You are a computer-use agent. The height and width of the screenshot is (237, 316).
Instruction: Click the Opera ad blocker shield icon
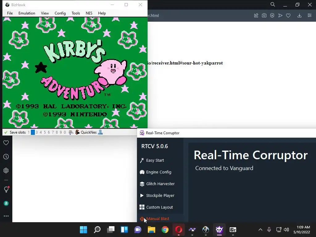pyautogui.click(x=272, y=15)
